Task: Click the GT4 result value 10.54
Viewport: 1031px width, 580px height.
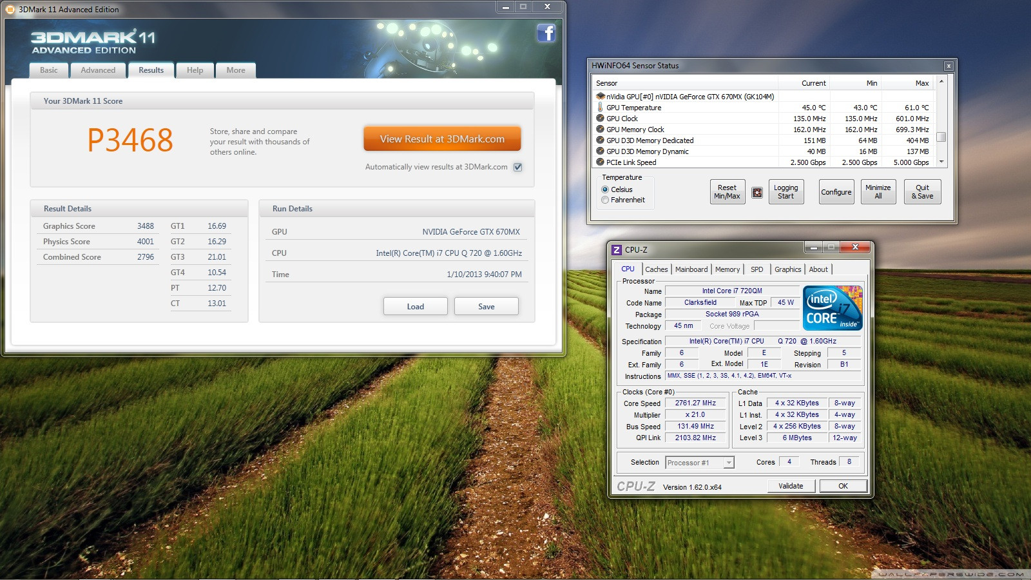Action: coord(217,273)
